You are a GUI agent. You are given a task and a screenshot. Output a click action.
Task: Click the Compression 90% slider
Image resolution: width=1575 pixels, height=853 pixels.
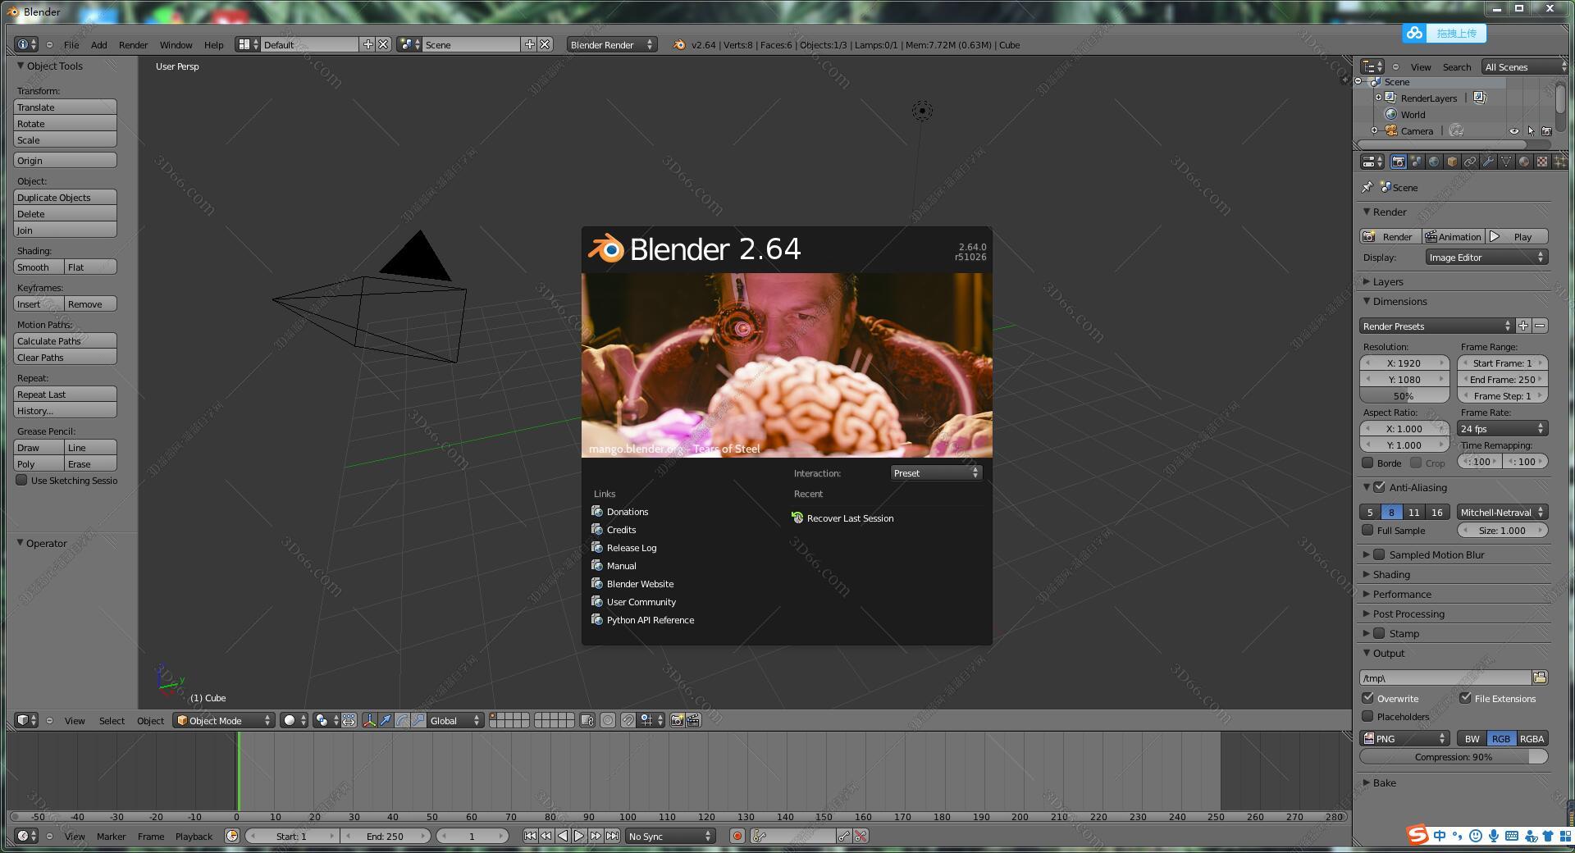pos(1453,757)
